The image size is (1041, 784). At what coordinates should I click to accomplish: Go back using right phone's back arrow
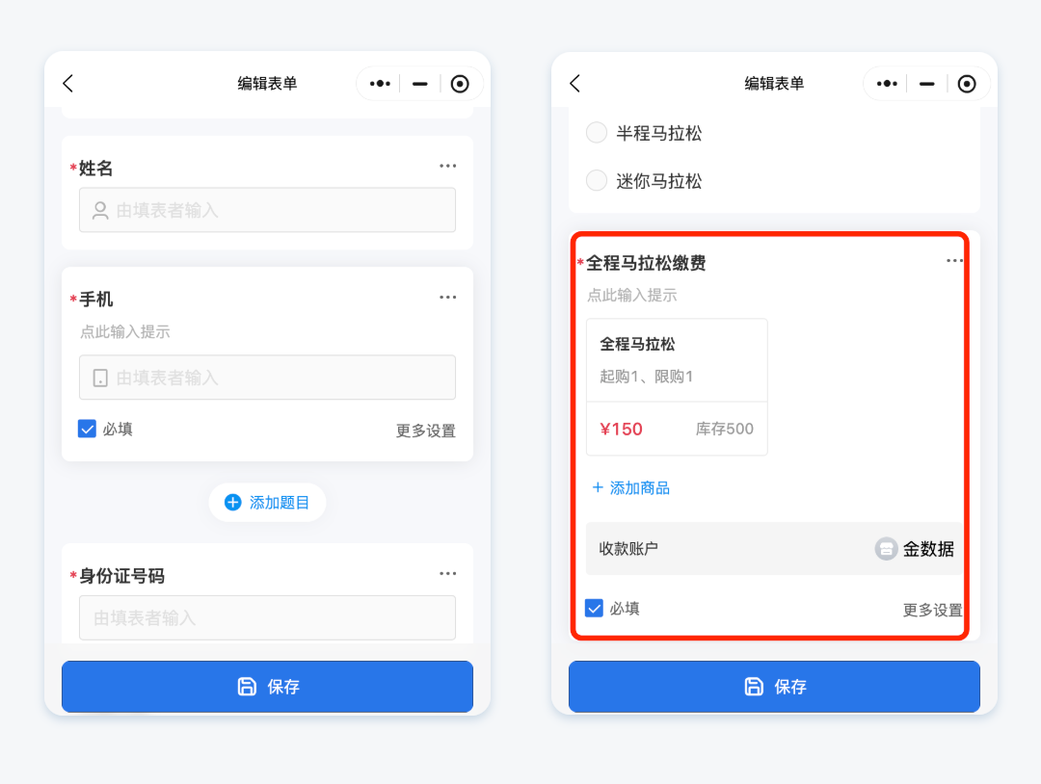click(x=574, y=84)
